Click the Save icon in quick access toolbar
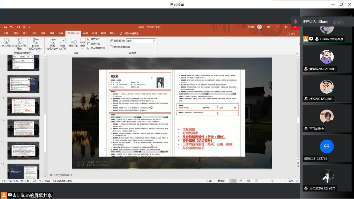Viewport: 354px width, 199px height. point(6,27)
